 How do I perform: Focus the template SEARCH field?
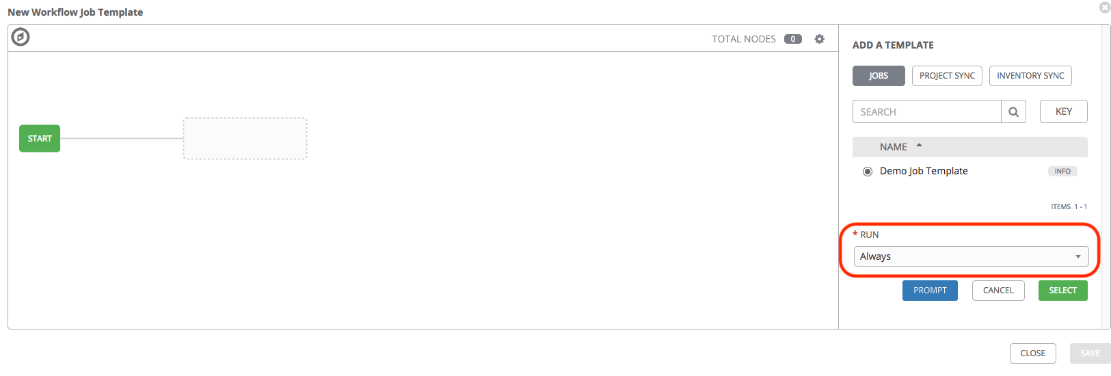pos(926,111)
